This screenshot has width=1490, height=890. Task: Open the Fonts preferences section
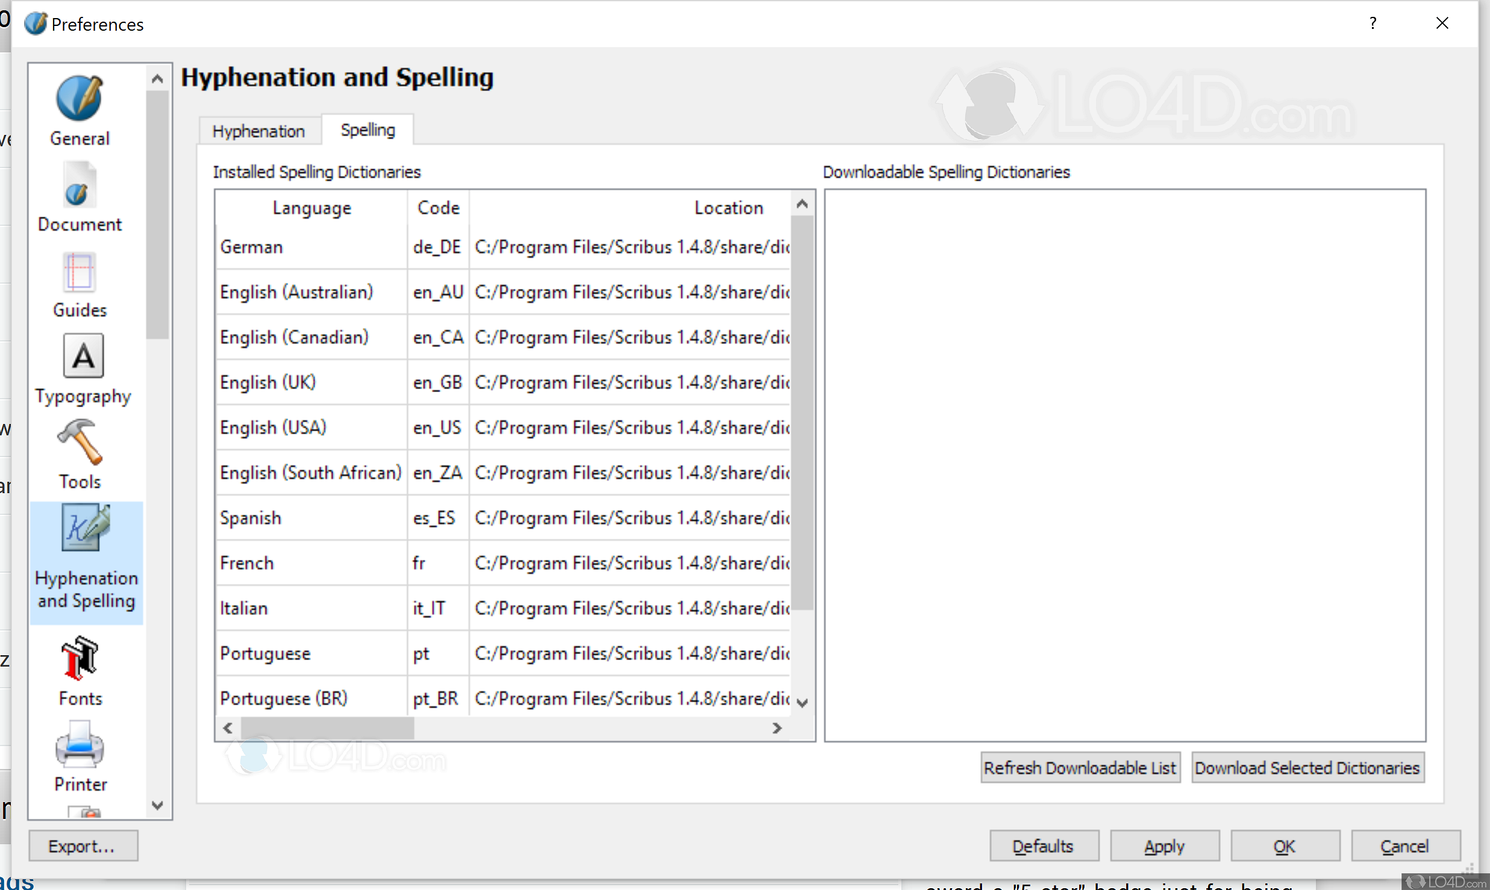click(80, 671)
